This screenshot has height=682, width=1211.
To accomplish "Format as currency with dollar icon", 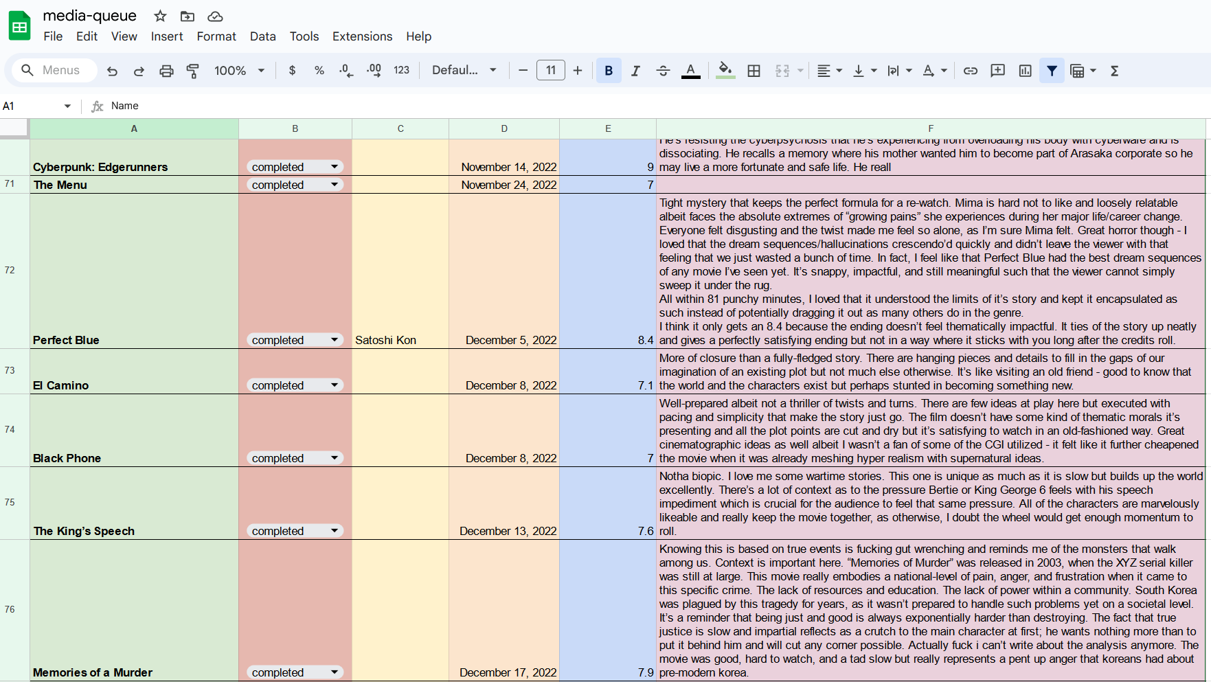I will (x=292, y=70).
